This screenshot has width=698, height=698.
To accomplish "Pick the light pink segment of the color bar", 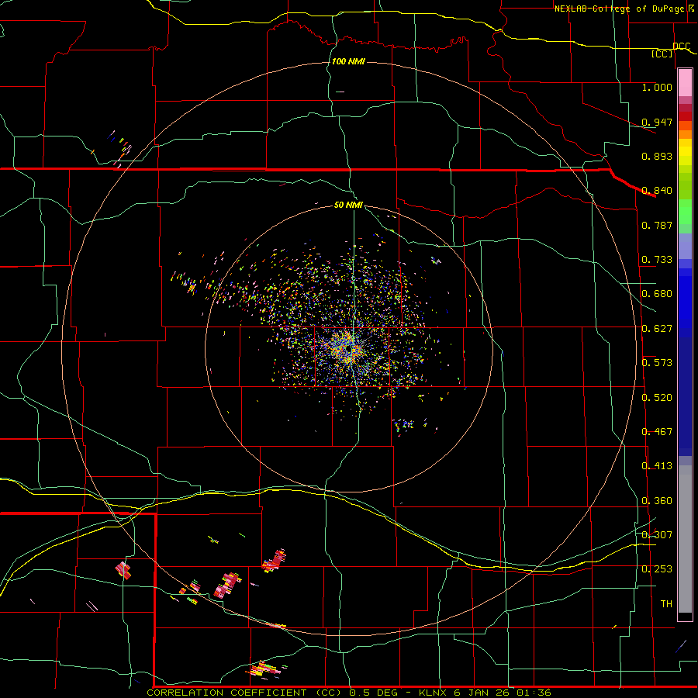I will pyautogui.click(x=685, y=82).
